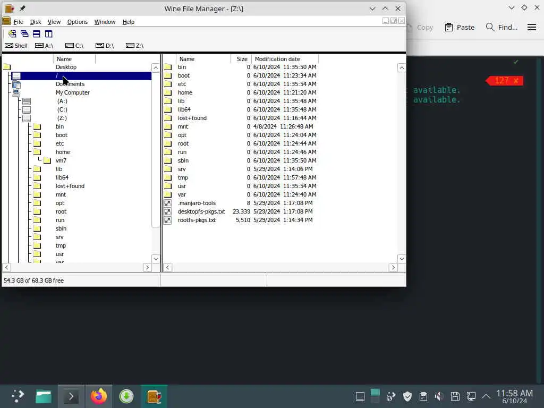Select the lib64 folder in right pane

(x=184, y=109)
